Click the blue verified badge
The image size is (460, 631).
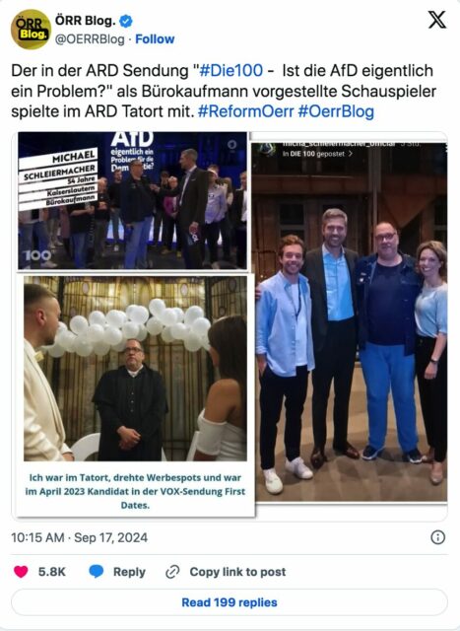click(126, 21)
